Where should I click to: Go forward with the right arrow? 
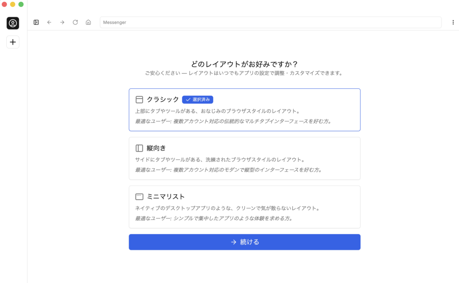coord(62,22)
